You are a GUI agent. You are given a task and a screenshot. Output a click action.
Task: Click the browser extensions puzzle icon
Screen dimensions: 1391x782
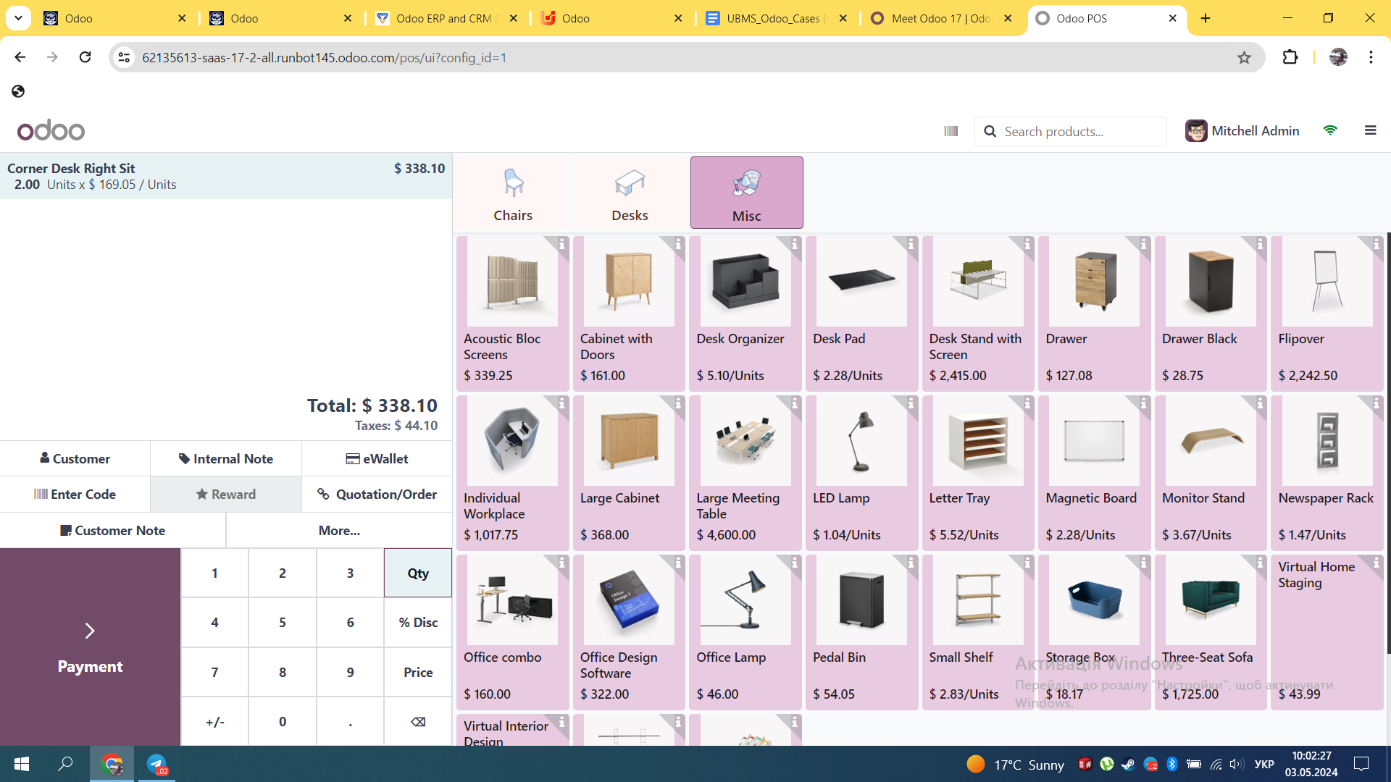1290,57
